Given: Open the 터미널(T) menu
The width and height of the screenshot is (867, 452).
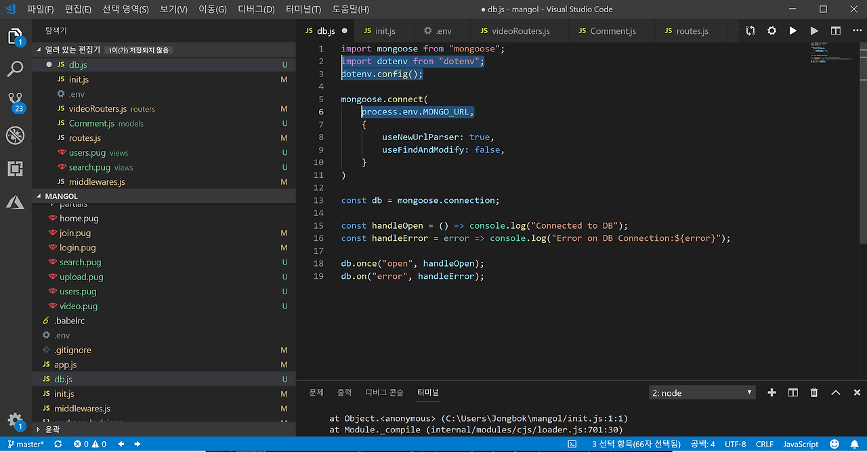Looking at the screenshot, I should pyautogui.click(x=303, y=9).
